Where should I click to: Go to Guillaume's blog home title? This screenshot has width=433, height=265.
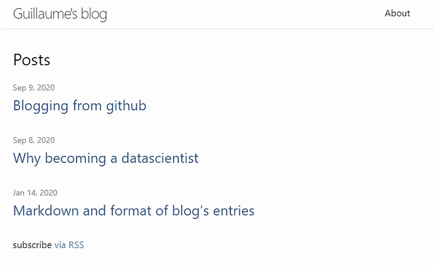[x=60, y=14]
